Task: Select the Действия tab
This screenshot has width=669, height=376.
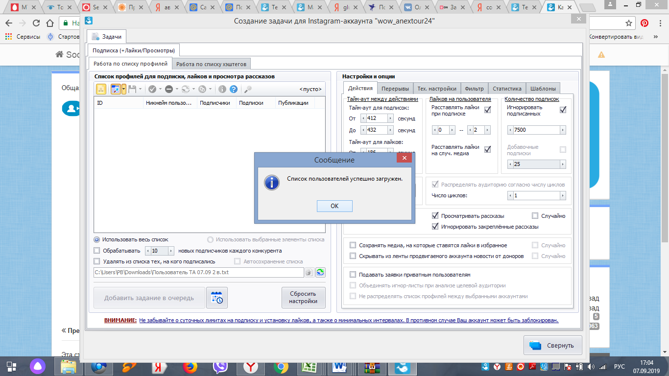Action: (360, 88)
